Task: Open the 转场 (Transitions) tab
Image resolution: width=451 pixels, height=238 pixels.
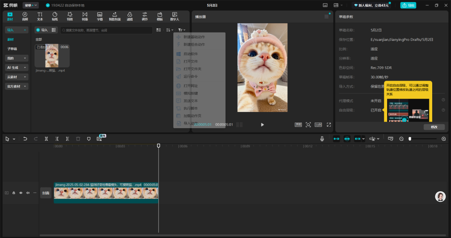Action: [85, 16]
